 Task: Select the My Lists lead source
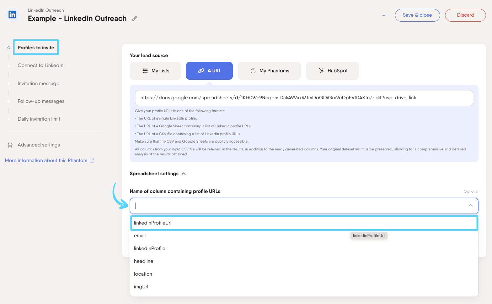point(155,71)
